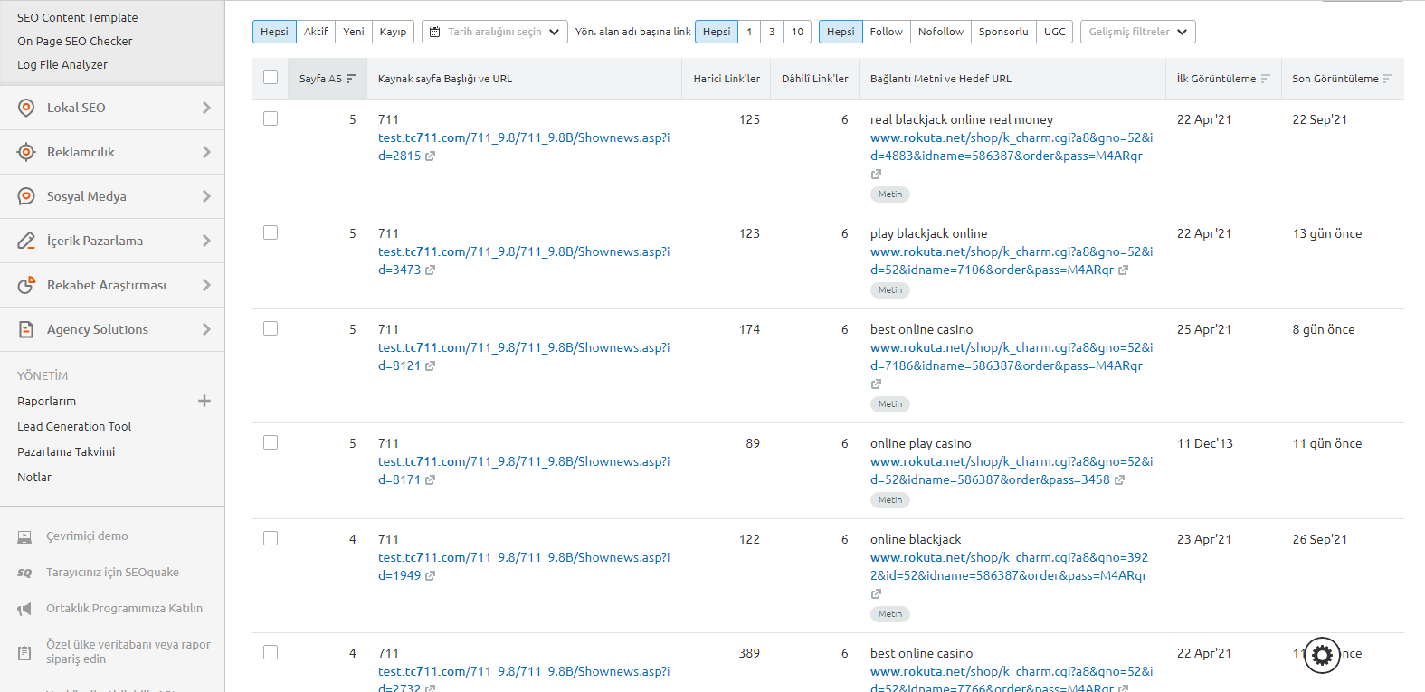This screenshot has width=1425, height=692.
Task: Add a new report with plus icon
Action: (204, 401)
